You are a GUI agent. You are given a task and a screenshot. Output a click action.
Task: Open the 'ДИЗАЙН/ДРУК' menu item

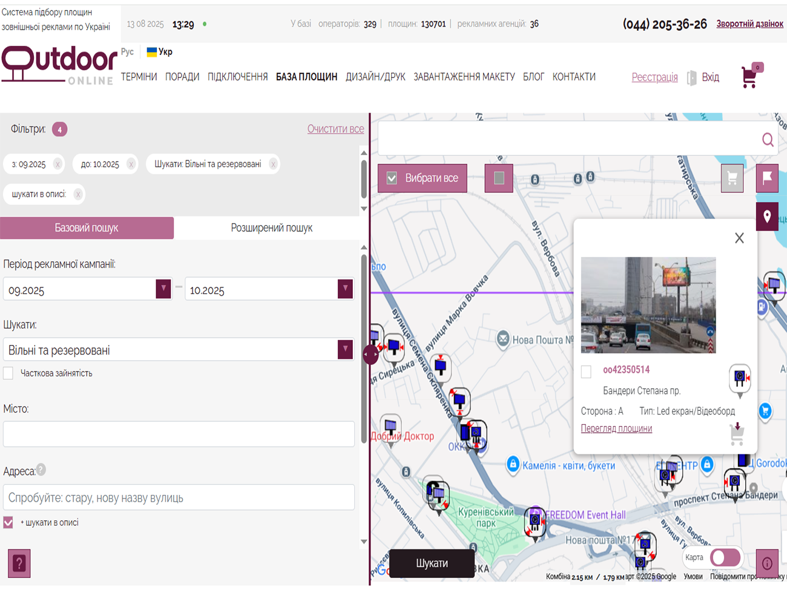click(x=375, y=77)
